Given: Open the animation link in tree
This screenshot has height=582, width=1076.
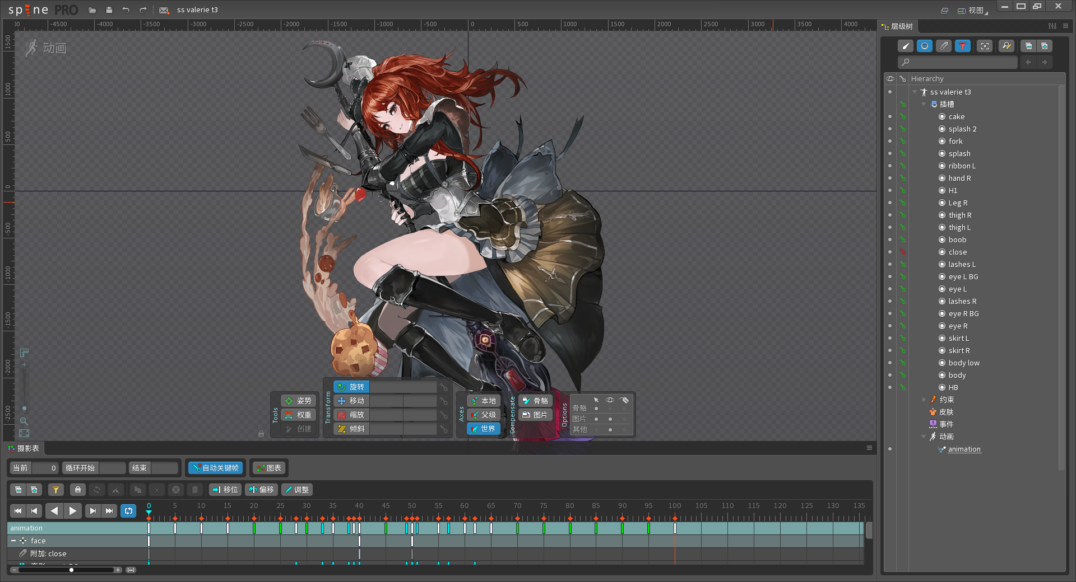Looking at the screenshot, I should tap(964, 449).
